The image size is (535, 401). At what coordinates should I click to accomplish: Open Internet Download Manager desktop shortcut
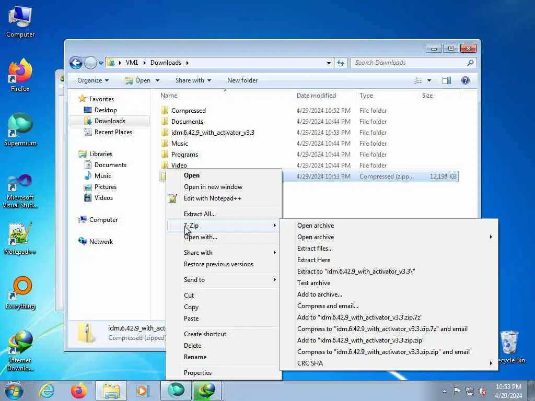[20, 350]
